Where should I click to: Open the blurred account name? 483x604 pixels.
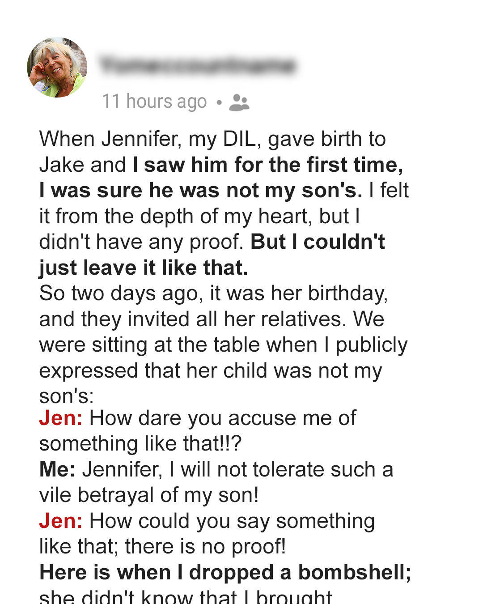[198, 65]
